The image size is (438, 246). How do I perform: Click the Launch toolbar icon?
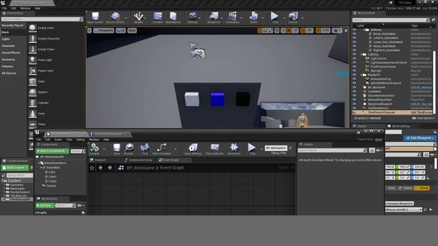pos(293,18)
